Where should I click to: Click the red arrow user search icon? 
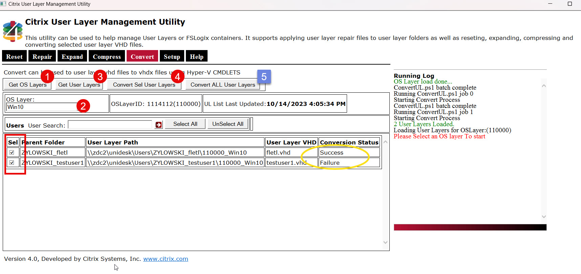(x=158, y=125)
